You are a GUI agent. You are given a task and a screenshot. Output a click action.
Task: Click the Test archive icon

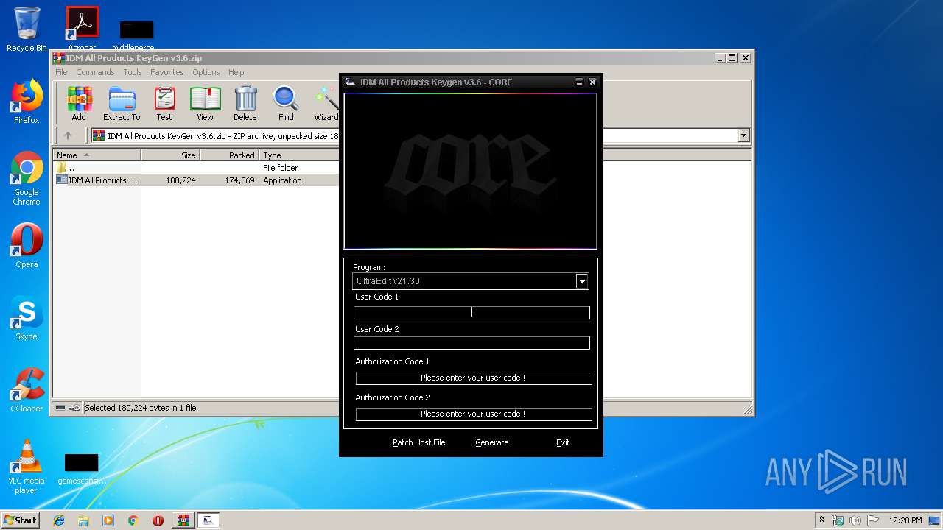click(164, 104)
